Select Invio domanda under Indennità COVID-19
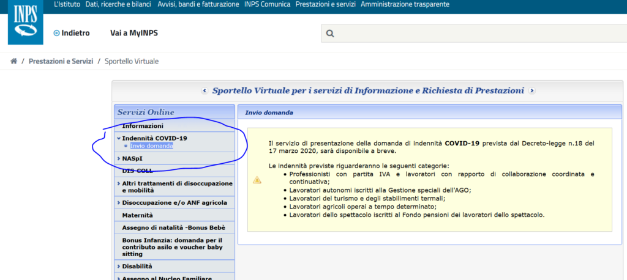 click(x=151, y=146)
